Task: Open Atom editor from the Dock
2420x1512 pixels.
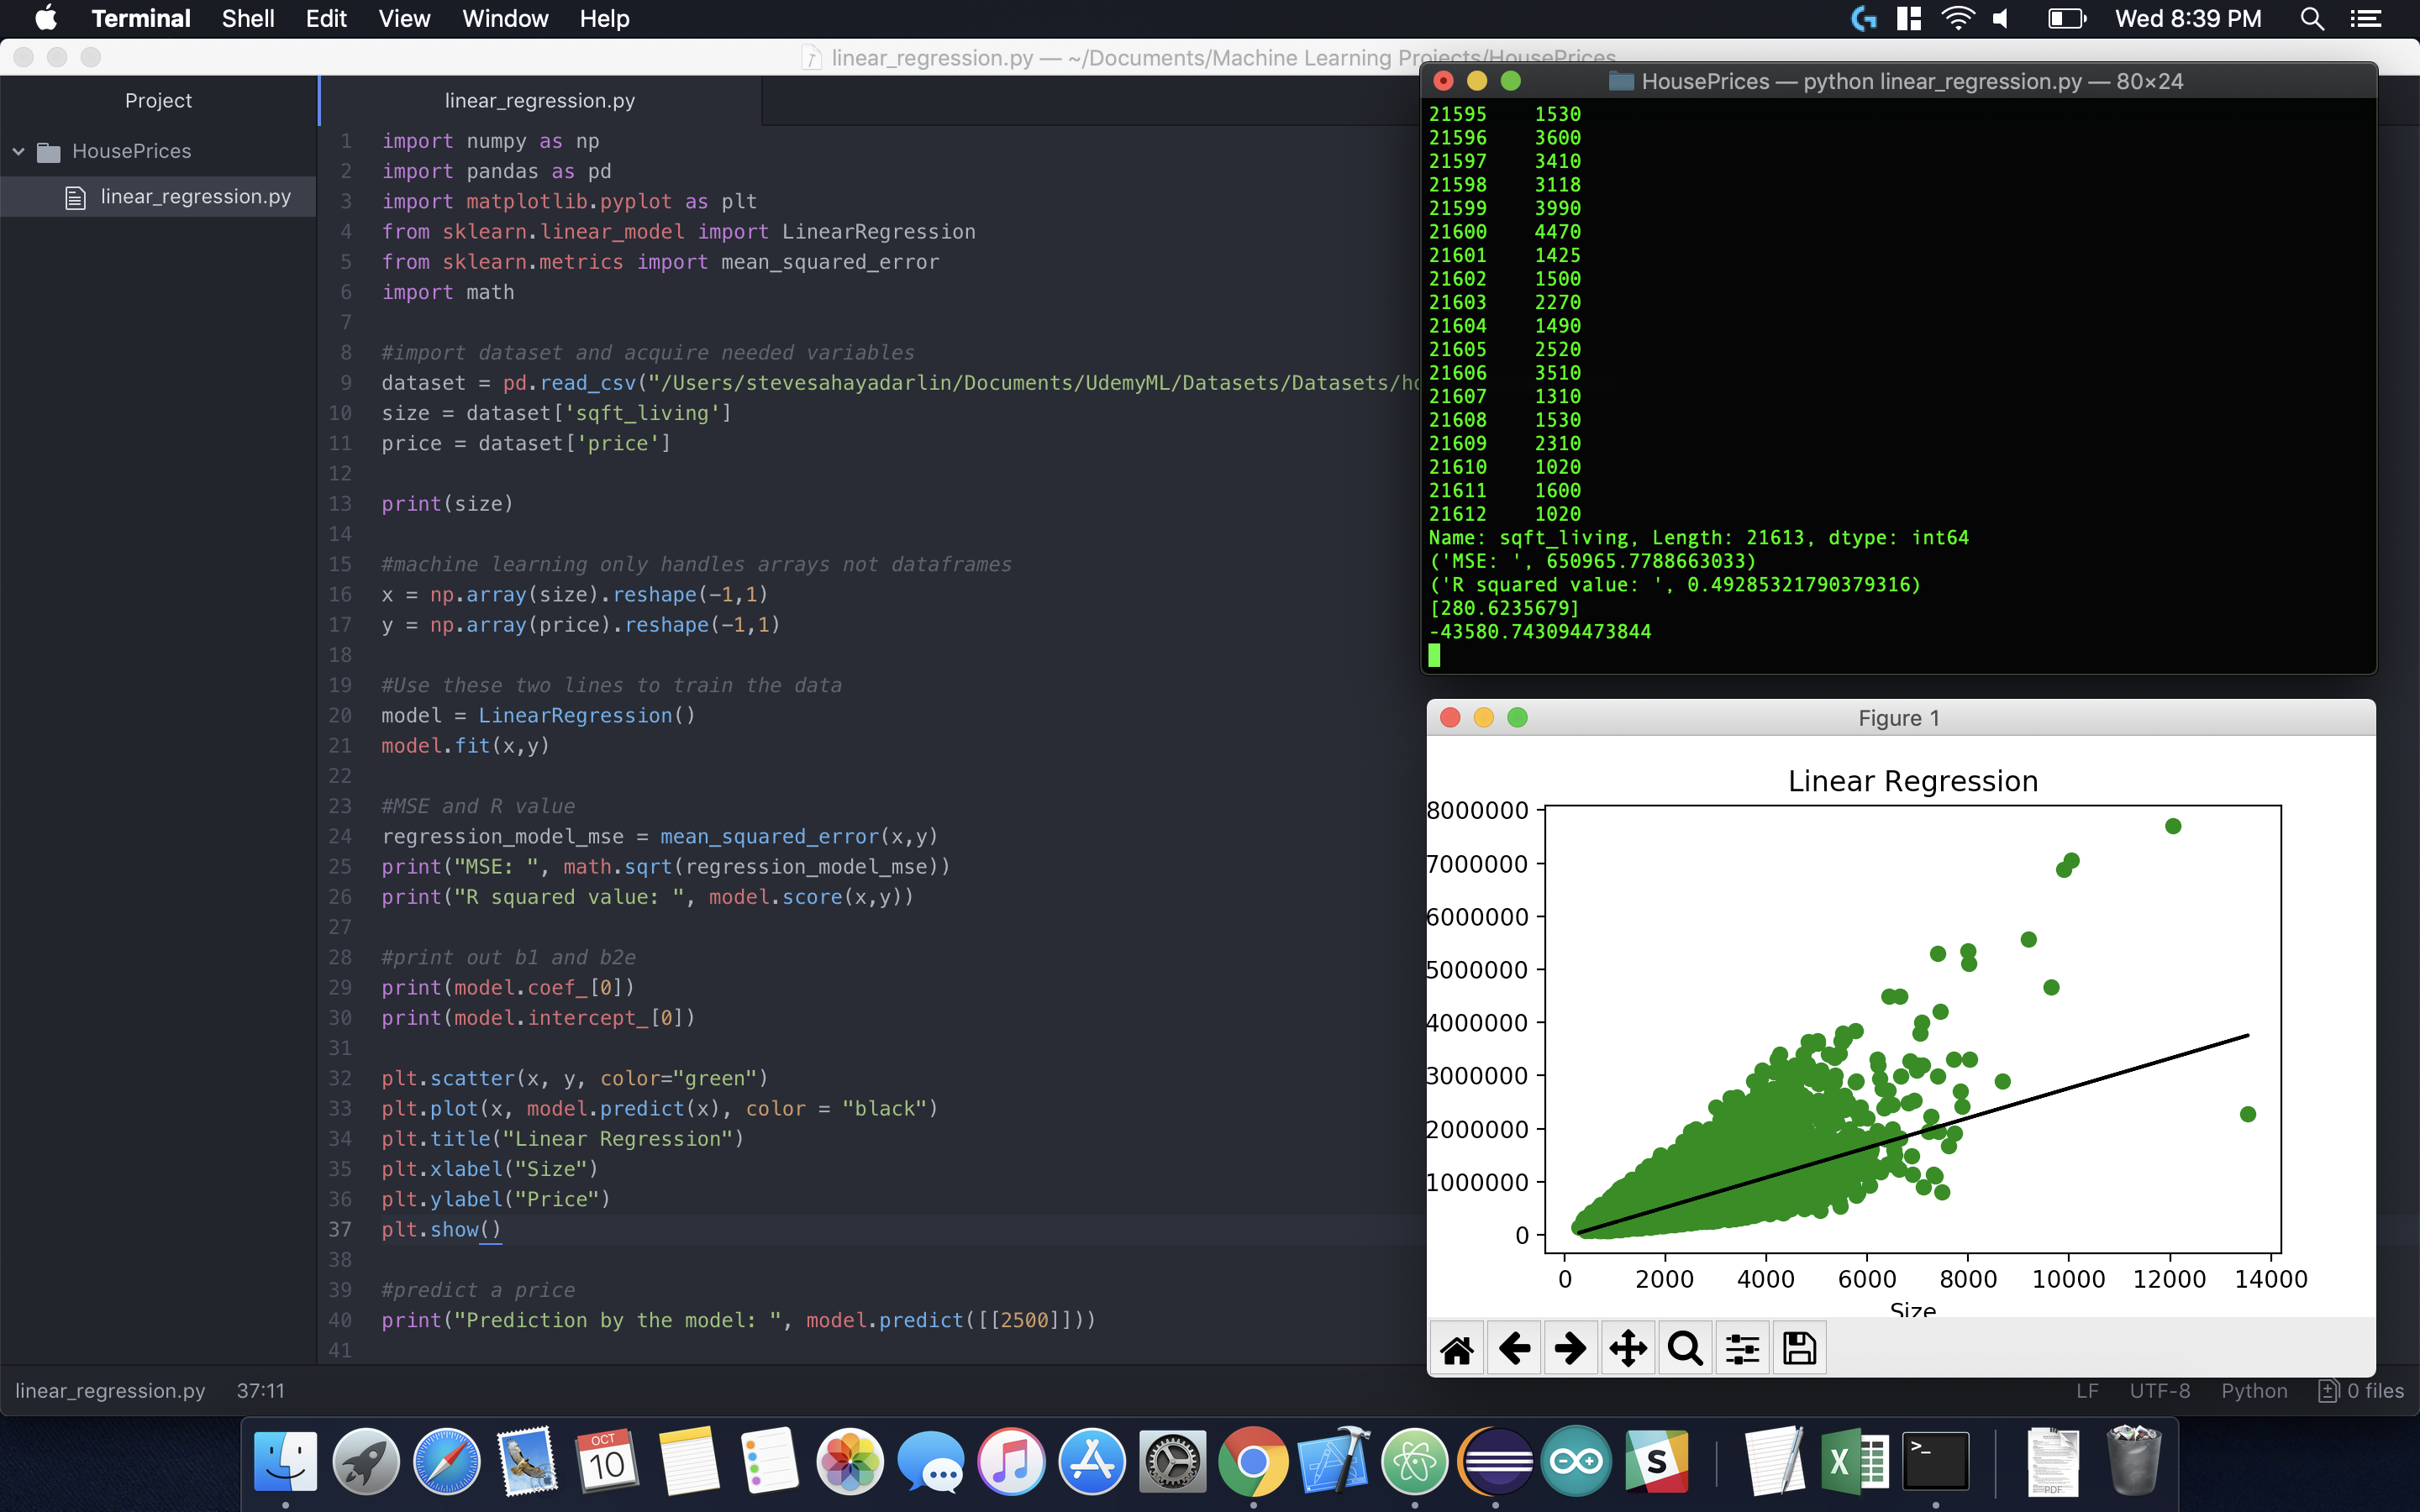Action: point(1415,1460)
